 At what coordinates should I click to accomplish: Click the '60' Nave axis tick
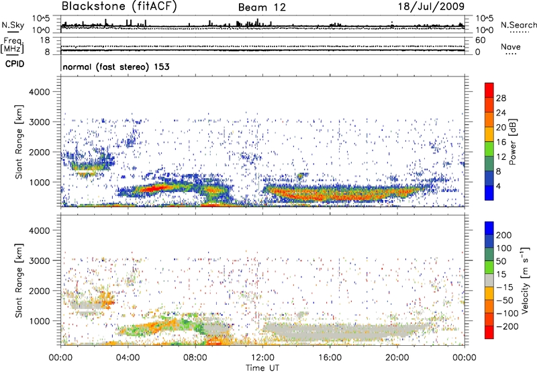tap(480, 40)
